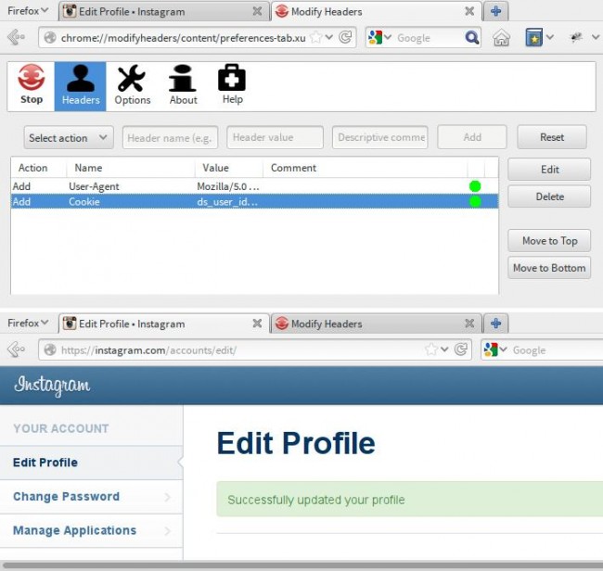Image resolution: width=603 pixels, height=571 pixels.
Task: Click the Home icon in upper toolbar
Action: click(x=502, y=38)
